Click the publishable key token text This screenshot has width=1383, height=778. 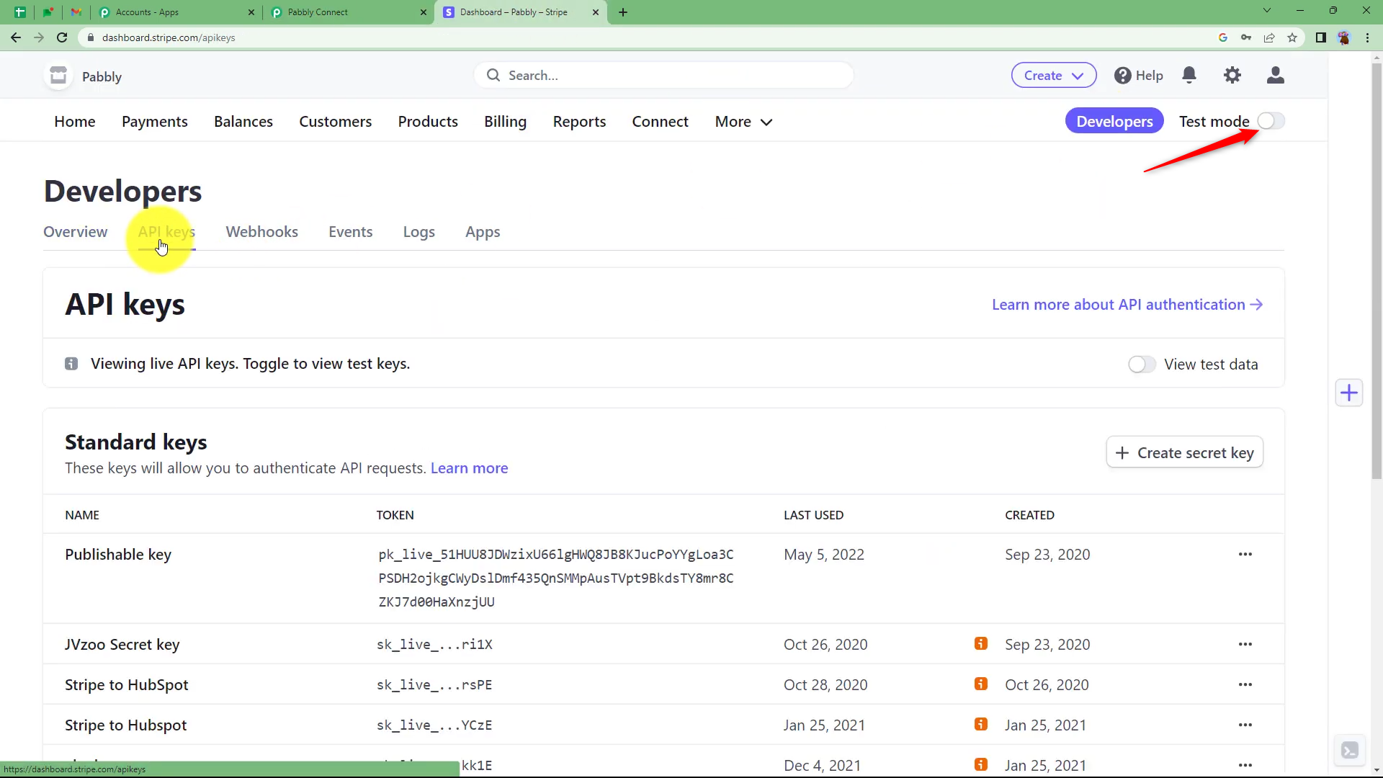556,578
